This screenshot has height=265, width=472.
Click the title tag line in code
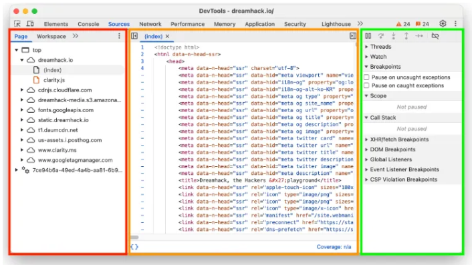click(x=260, y=180)
